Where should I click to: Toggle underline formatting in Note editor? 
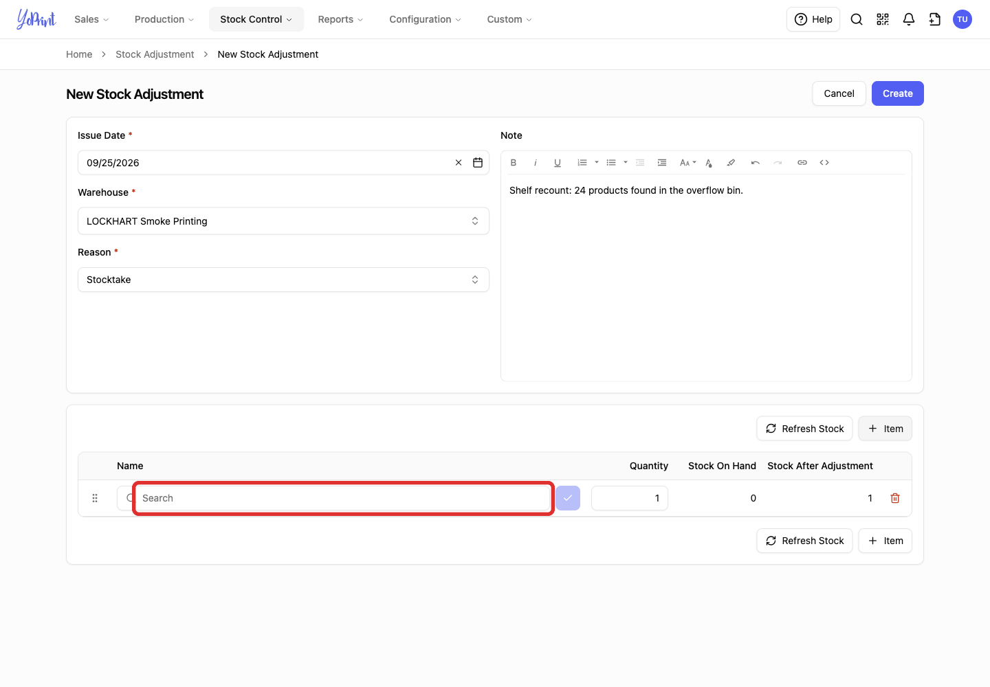pyautogui.click(x=558, y=163)
